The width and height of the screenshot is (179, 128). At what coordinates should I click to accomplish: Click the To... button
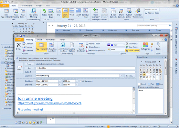[30, 68]
